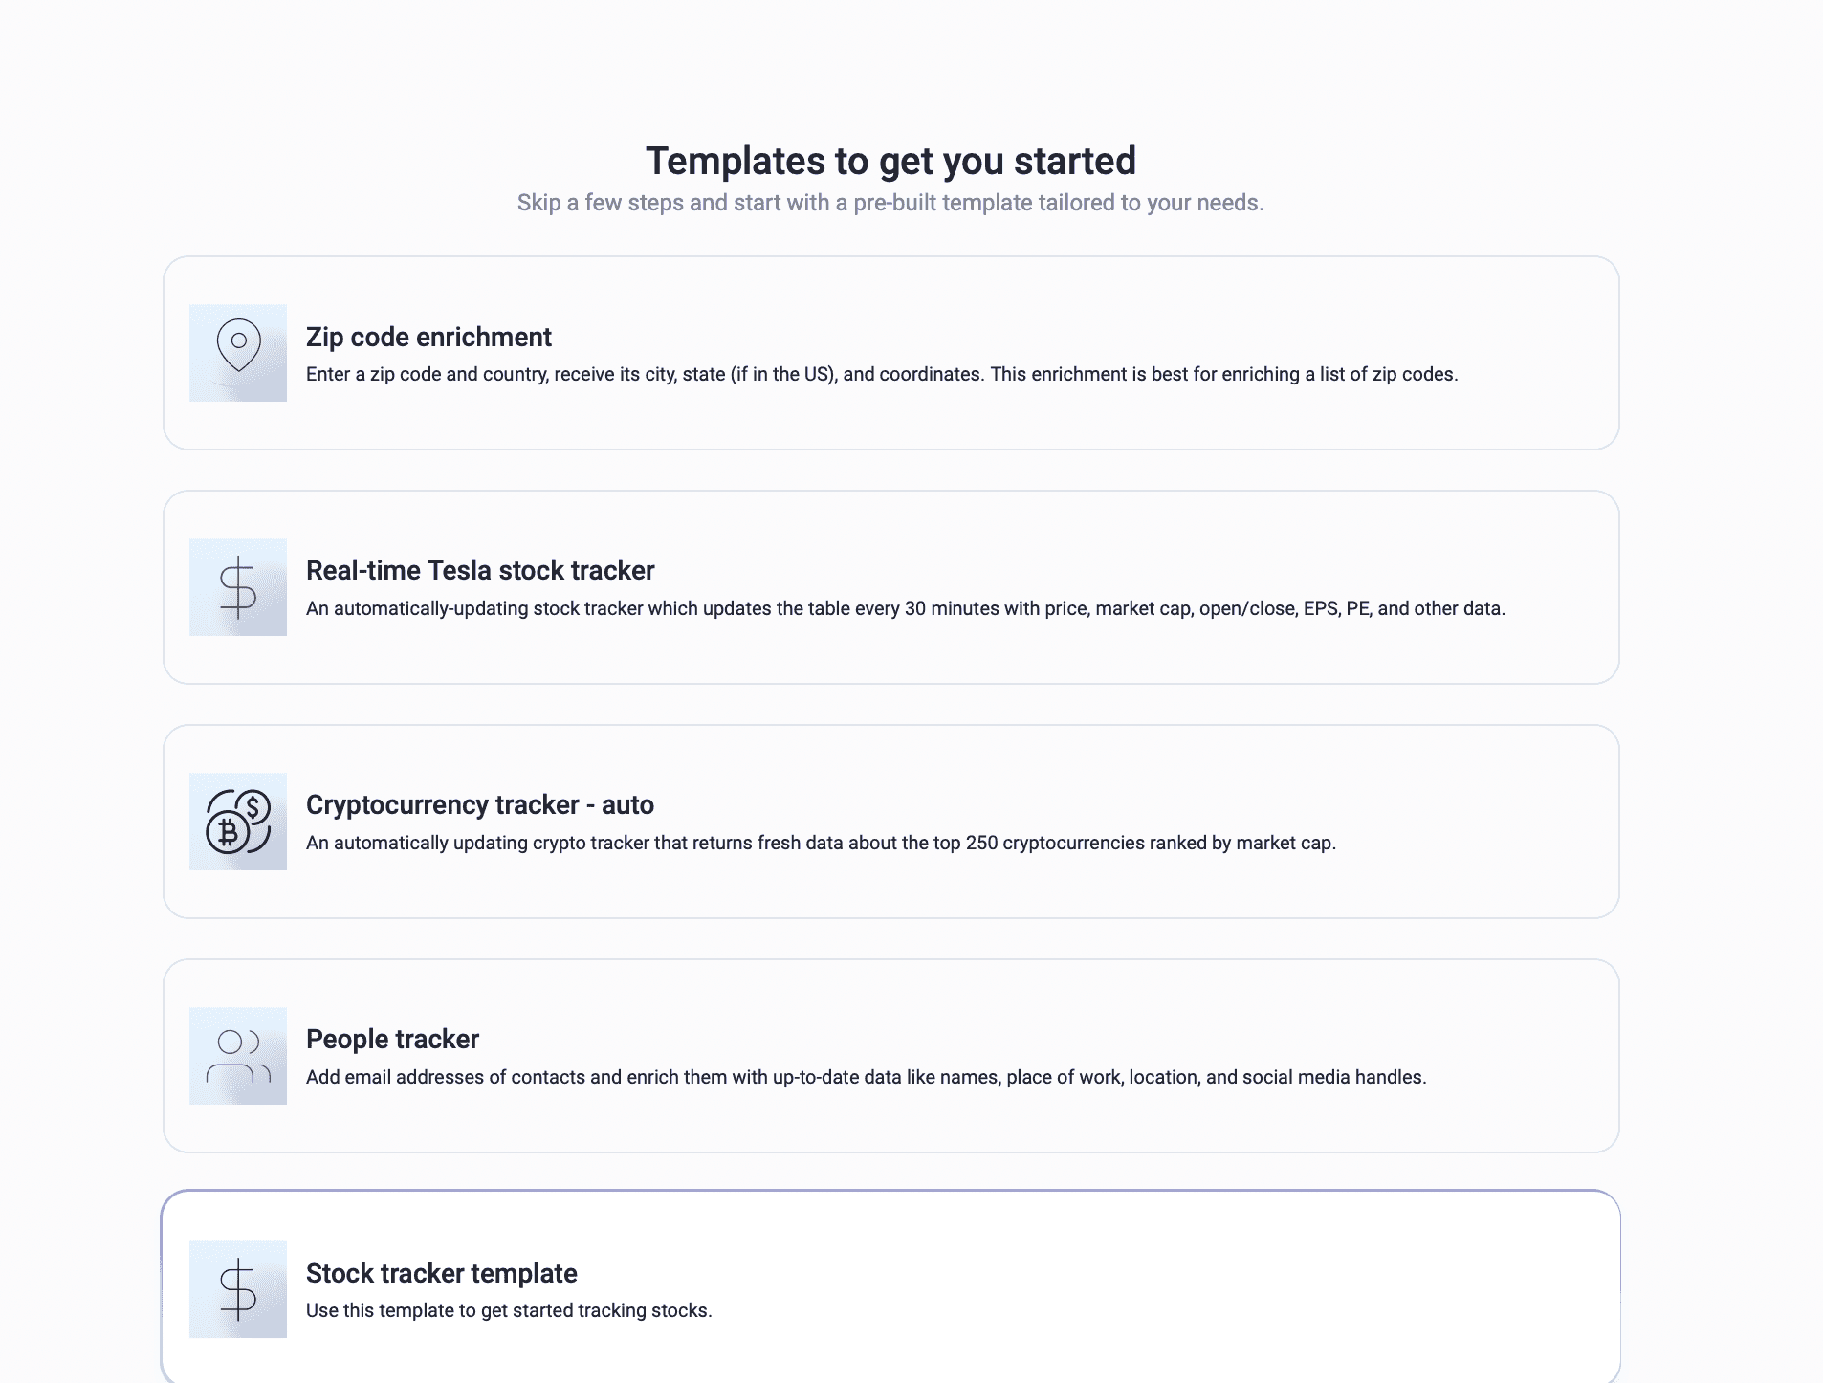1823x1383 pixels.
Task: Click the Cryptocurrency tracker - auto title
Action: point(479,805)
